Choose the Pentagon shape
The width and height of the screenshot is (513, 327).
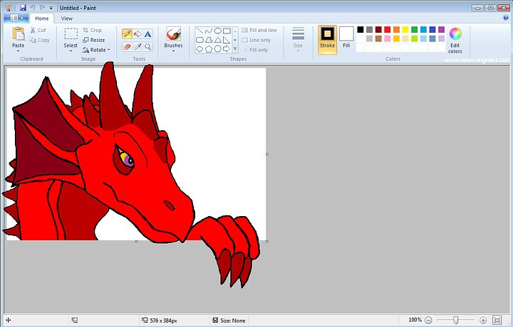point(208,49)
